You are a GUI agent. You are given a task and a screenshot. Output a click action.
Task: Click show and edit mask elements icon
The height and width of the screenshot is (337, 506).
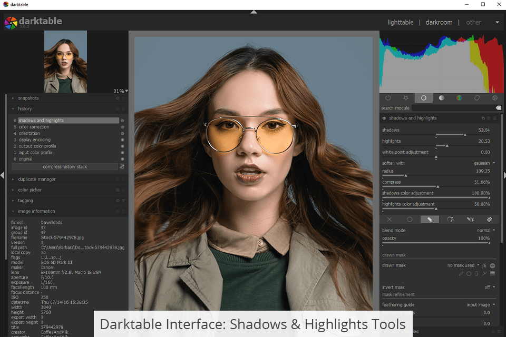pyautogui.click(x=484, y=265)
